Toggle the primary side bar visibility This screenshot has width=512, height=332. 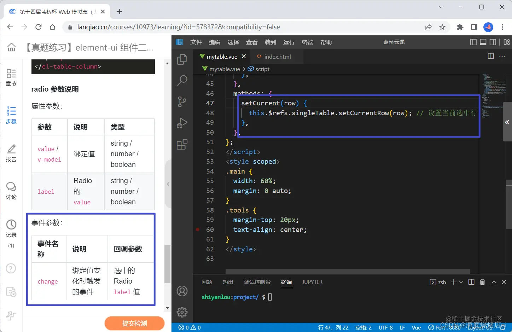pyautogui.click(x=473, y=42)
